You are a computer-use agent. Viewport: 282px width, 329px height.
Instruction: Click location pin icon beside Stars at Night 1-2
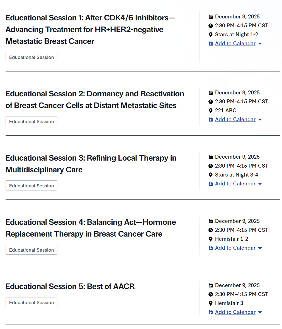click(211, 35)
